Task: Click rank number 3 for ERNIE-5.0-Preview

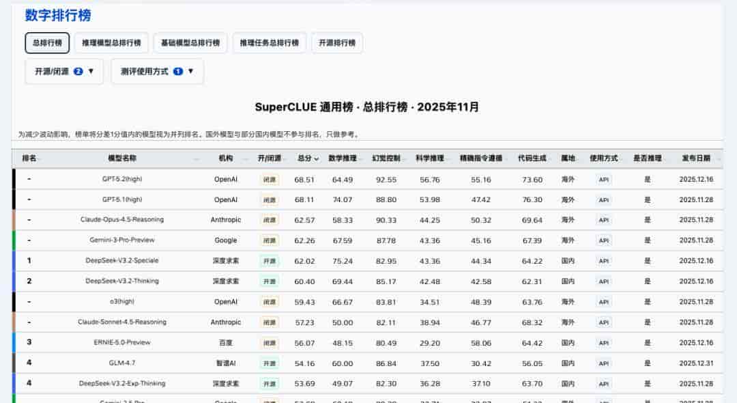Action: coord(29,342)
